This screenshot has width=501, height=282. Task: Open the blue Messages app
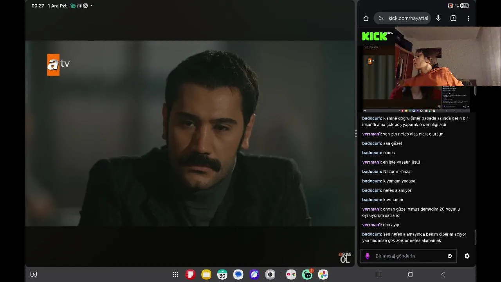238,275
